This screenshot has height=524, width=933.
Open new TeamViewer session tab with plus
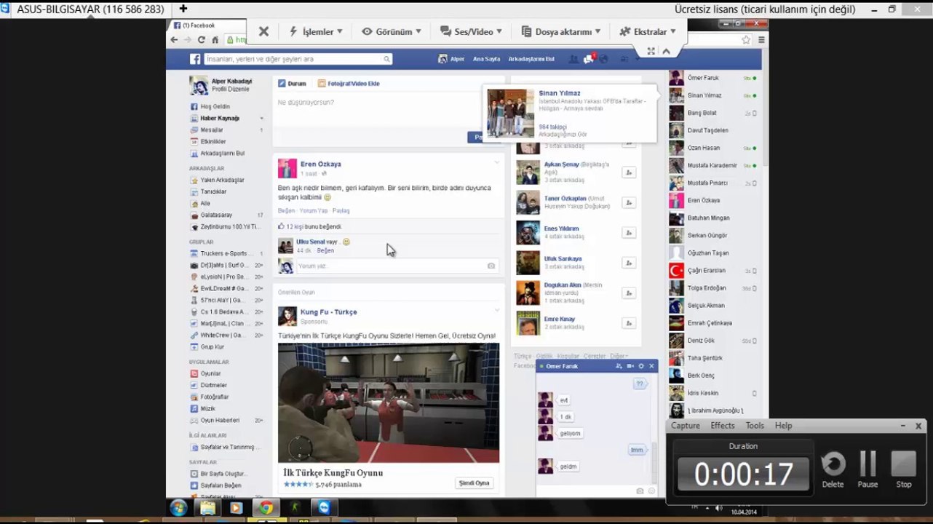183,9
